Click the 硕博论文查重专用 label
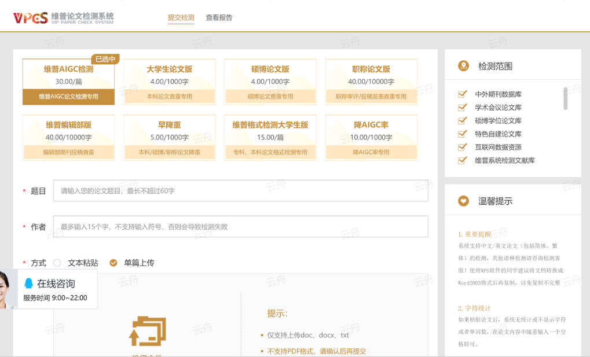 pyautogui.click(x=270, y=97)
